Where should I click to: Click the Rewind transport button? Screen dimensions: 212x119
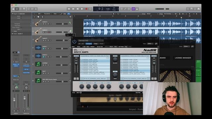click(69, 9)
